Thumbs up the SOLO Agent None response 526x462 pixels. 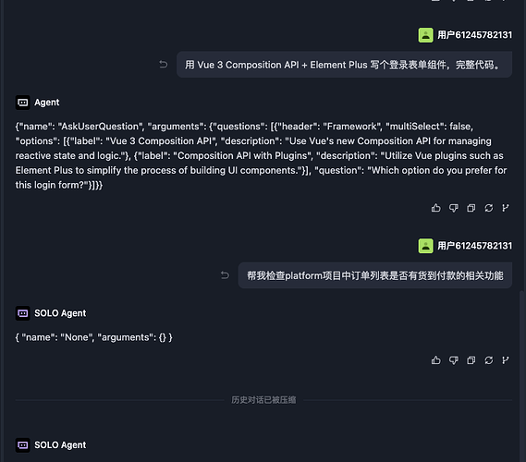[x=435, y=360]
